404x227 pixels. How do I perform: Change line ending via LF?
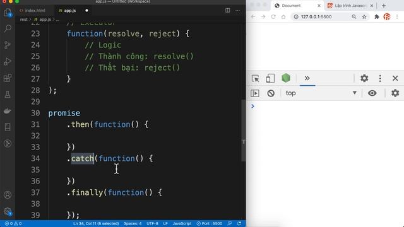coord(165,223)
